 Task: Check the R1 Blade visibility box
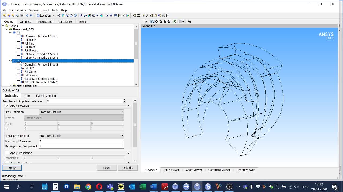(x=18, y=40)
